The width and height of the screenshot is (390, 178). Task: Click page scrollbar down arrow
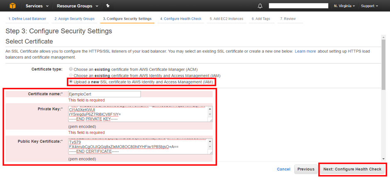point(383,159)
